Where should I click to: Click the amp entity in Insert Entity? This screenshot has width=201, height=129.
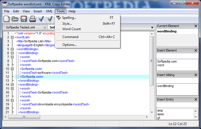tap(160, 110)
